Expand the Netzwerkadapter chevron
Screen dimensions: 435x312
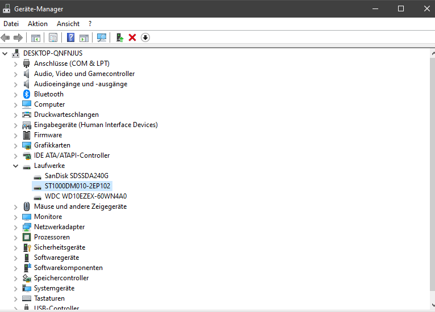click(15, 227)
